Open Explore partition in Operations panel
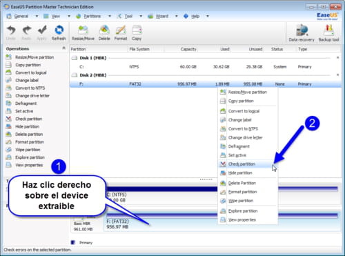Image resolution: width=345 pixels, height=256 pixels. pyautogui.click(x=26, y=157)
